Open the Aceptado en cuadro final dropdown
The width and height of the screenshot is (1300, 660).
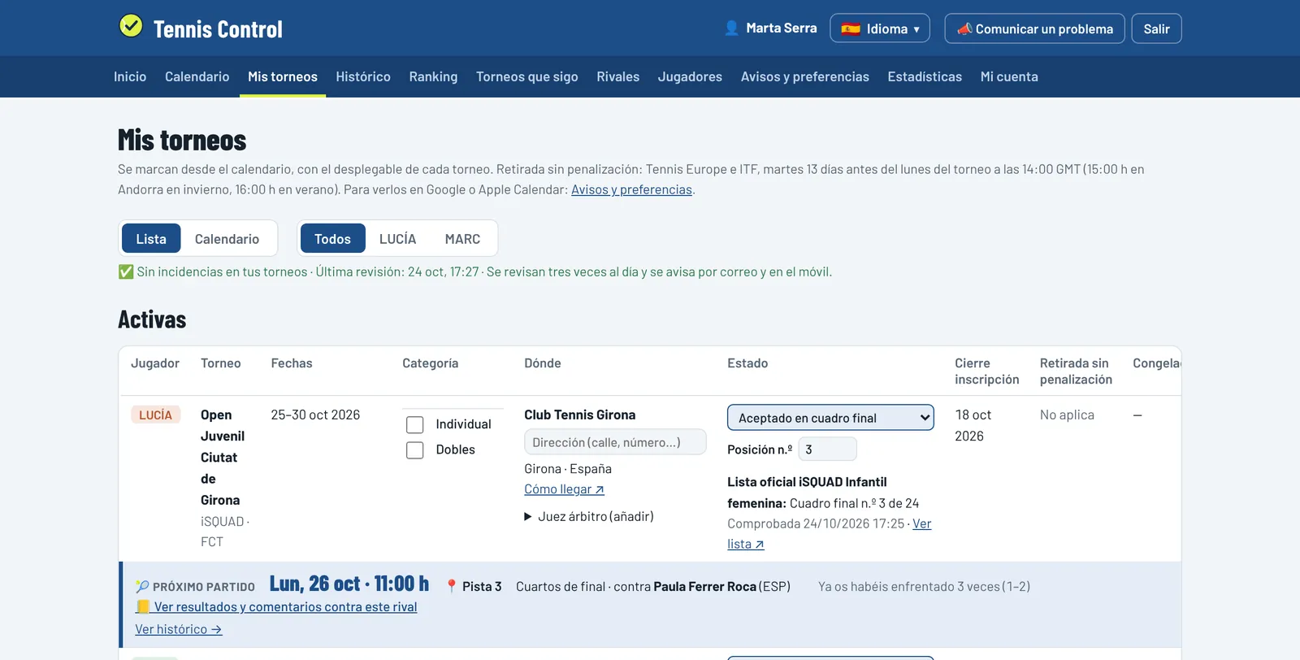coord(830,418)
